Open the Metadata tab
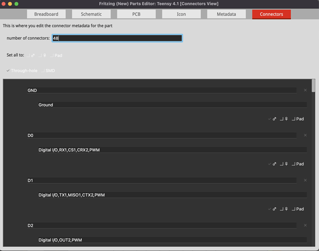 (226, 14)
